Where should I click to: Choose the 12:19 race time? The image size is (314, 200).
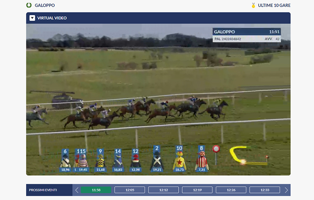(x=197, y=190)
